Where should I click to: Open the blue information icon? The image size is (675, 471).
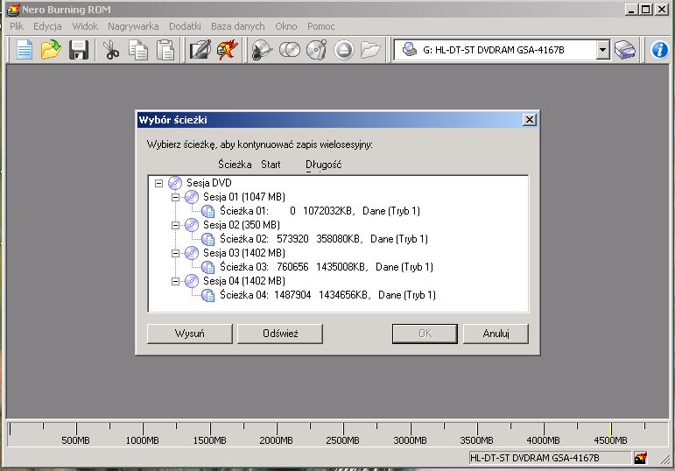click(659, 50)
